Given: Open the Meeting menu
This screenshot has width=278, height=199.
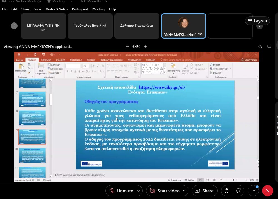Looking at the screenshot, I should pyautogui.click(x=98, y=9).
